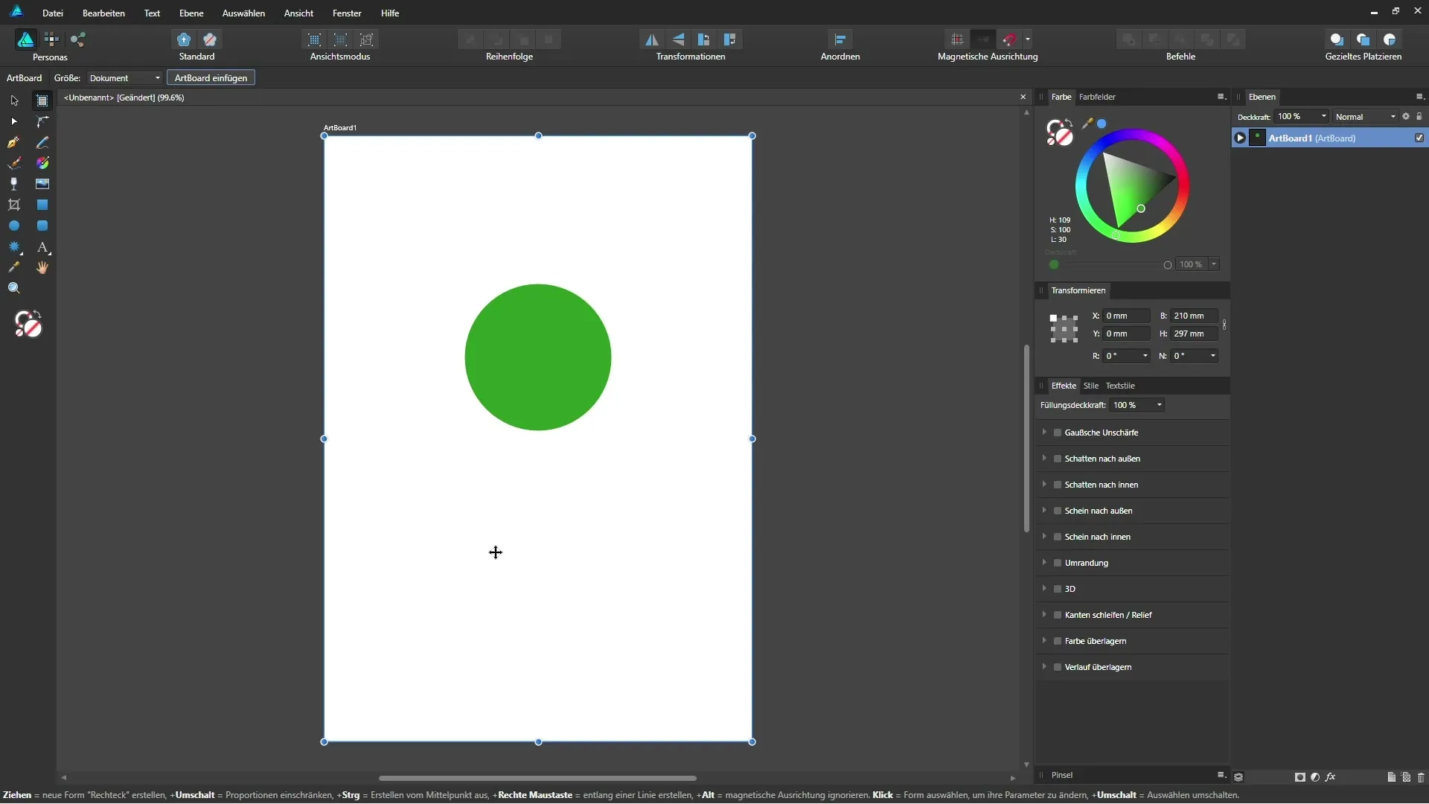Image resolution: width=1429 pixels, height=804 pixels.
Task: Select the star burst shape tool
Action: click(x=14, y=246)
